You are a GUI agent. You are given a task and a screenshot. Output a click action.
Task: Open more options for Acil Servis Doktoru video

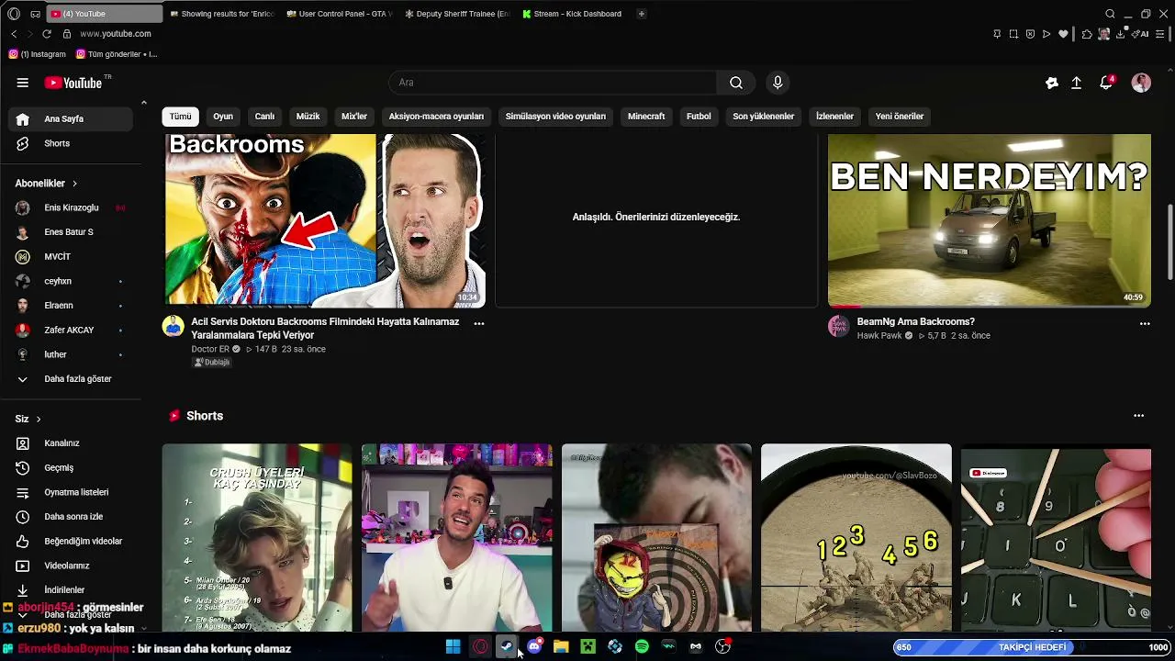479,323
